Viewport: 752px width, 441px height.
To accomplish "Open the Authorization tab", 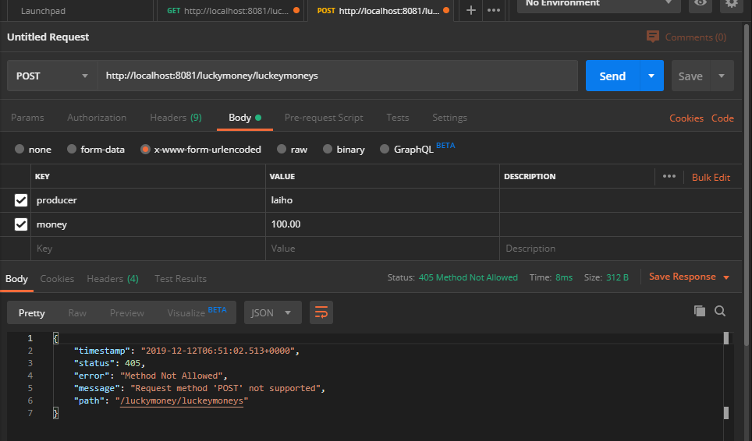I will point(97,118).
